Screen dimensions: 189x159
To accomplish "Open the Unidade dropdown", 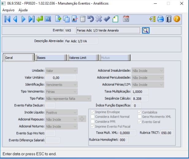I will (61, 71).
